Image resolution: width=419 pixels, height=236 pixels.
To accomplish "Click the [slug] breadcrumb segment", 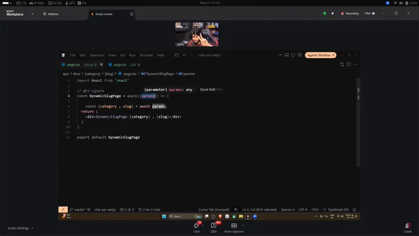I will tap(109, 74).
